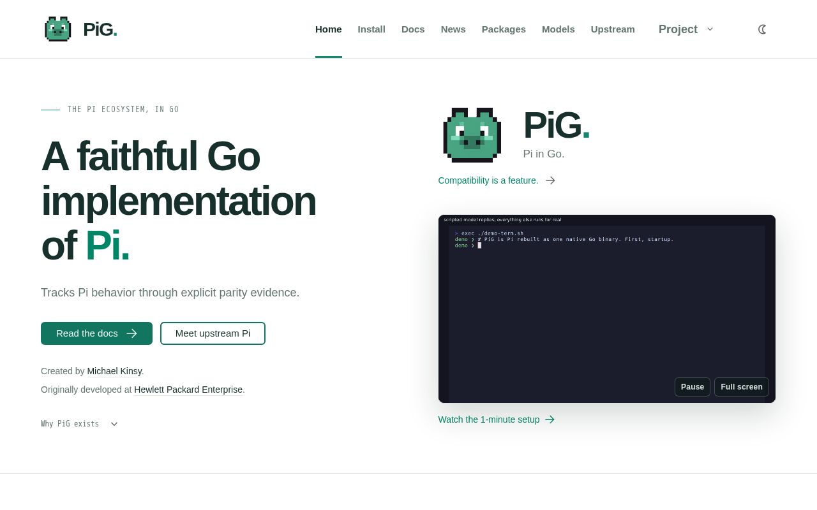Navigate to Models

(558, 29)
